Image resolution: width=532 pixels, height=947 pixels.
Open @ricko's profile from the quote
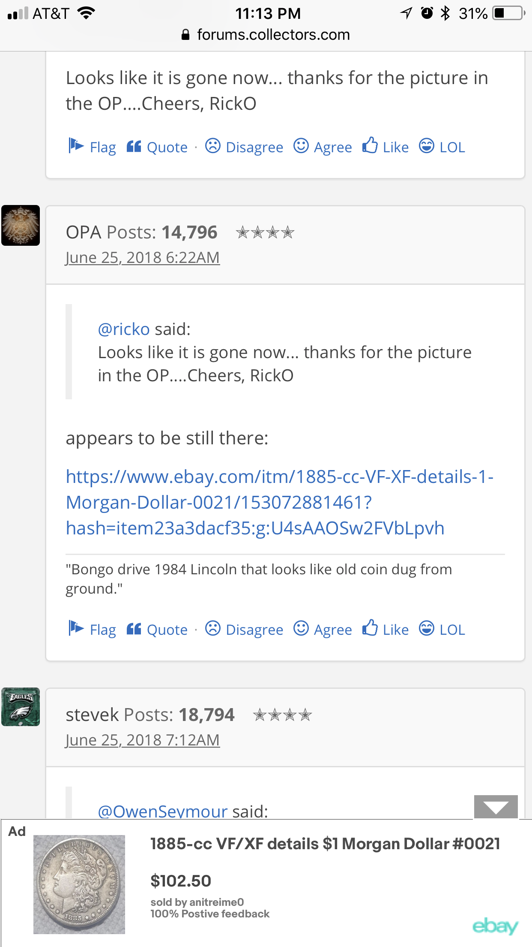[124, 329]
